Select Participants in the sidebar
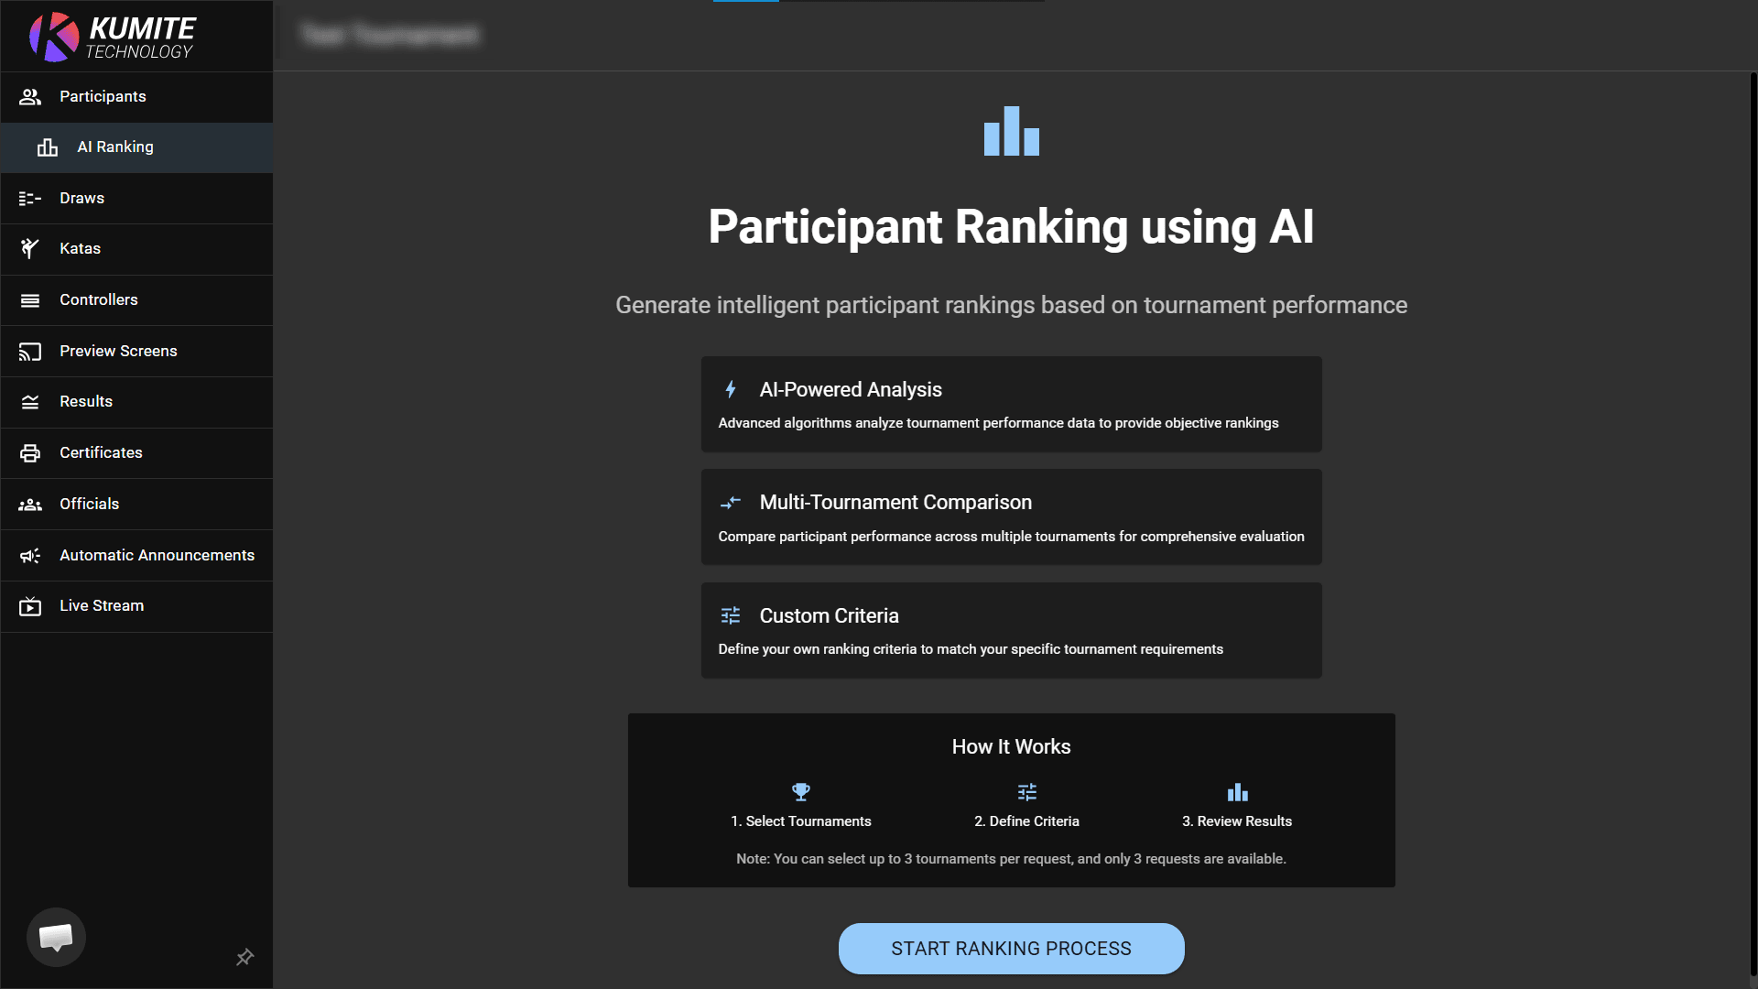 (102, 96)
